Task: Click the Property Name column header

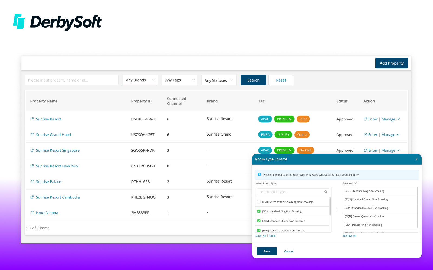Action: point(44,101)
